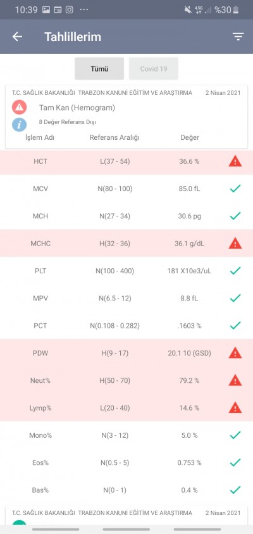Screen dimensions: 253x534
Task: Tap the red warning icon beside Tam Kan
Action: [x=20, y=108]
